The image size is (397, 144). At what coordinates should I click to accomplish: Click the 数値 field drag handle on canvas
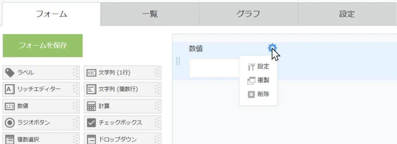tap(178, 61)
